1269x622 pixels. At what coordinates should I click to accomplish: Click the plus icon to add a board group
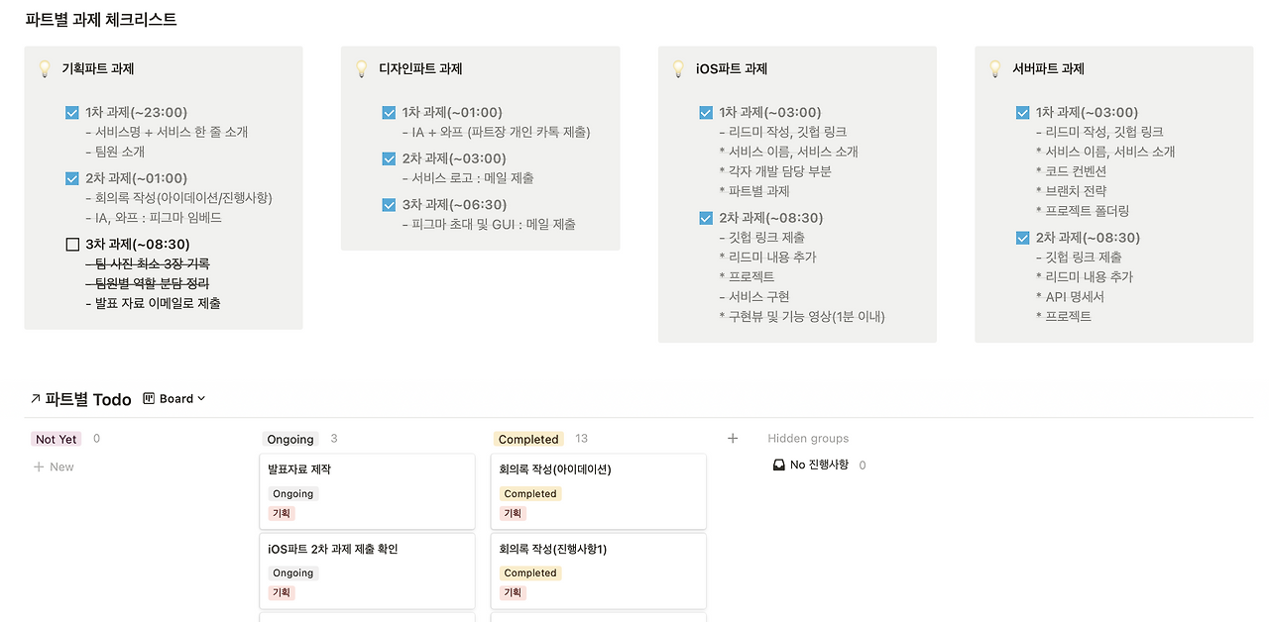(x=733, y=438)
